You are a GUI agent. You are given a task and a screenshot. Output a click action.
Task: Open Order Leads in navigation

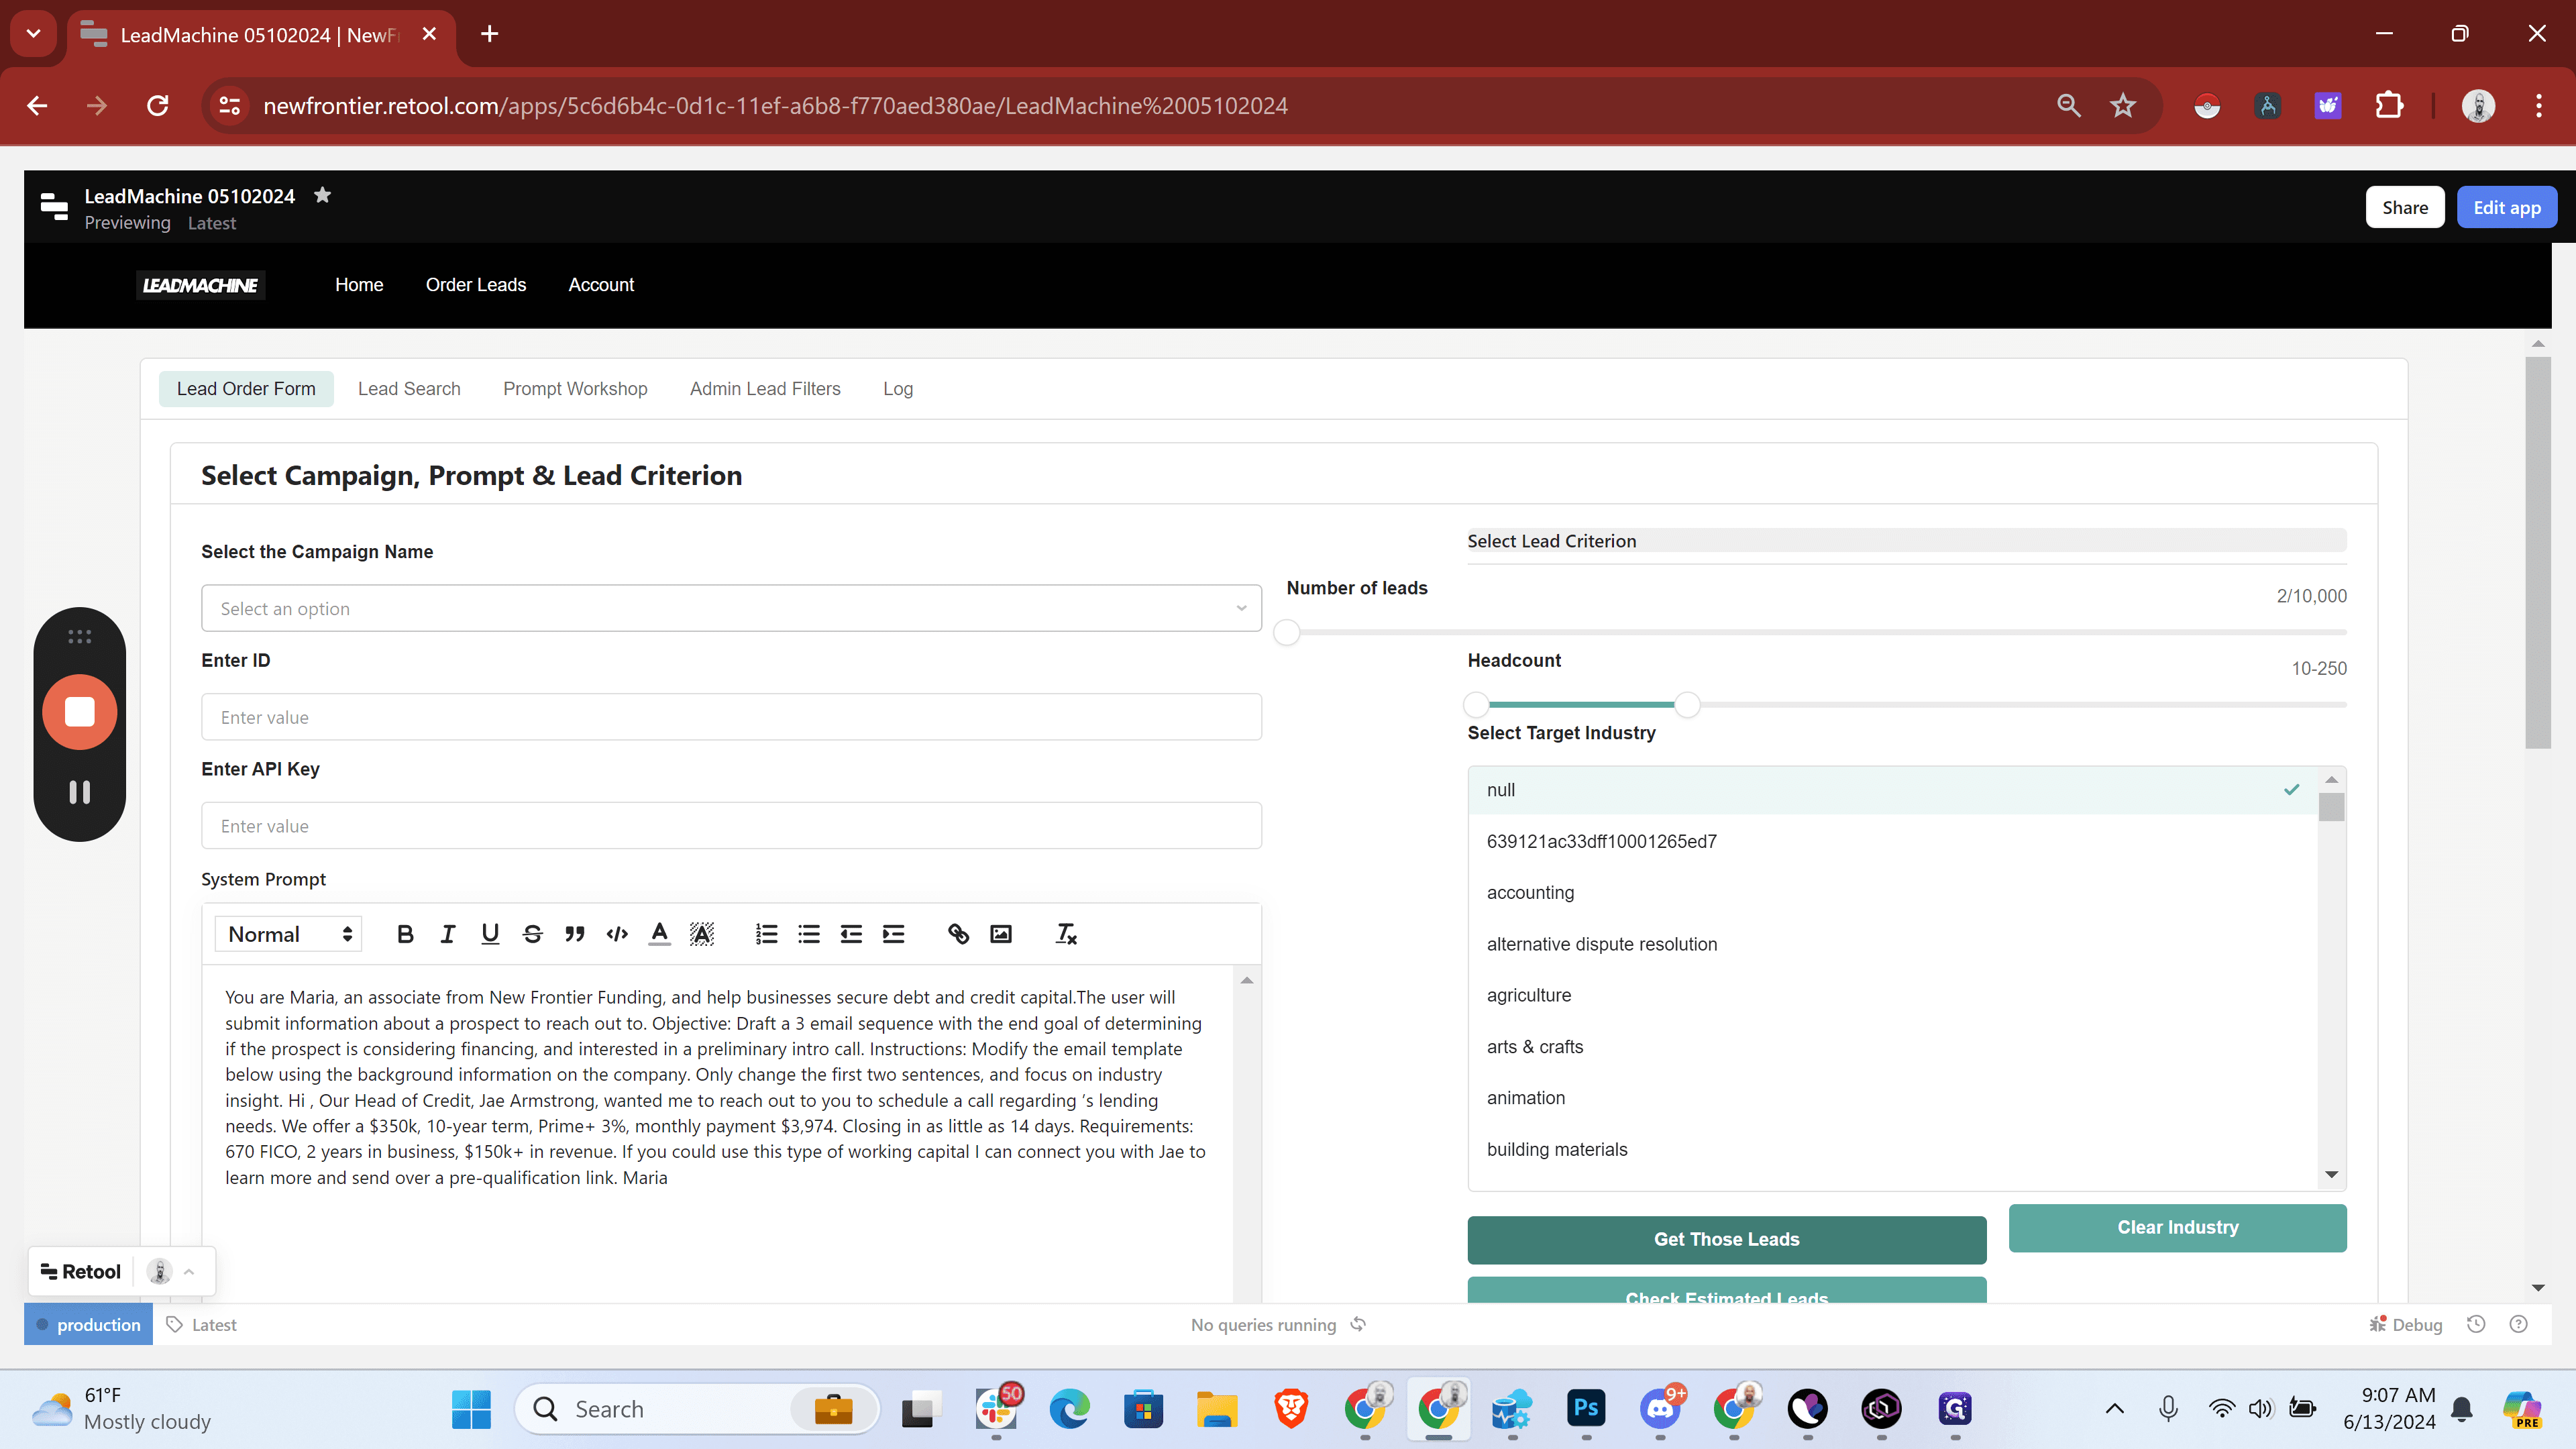pyautogui.click(x=476, y=285)
